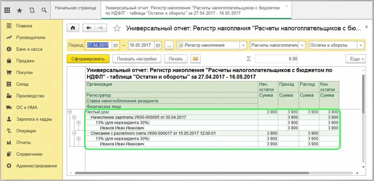The height and width of the screenshot is (181, 374).
Task: Go to home via house button
Action: point(73,28)
